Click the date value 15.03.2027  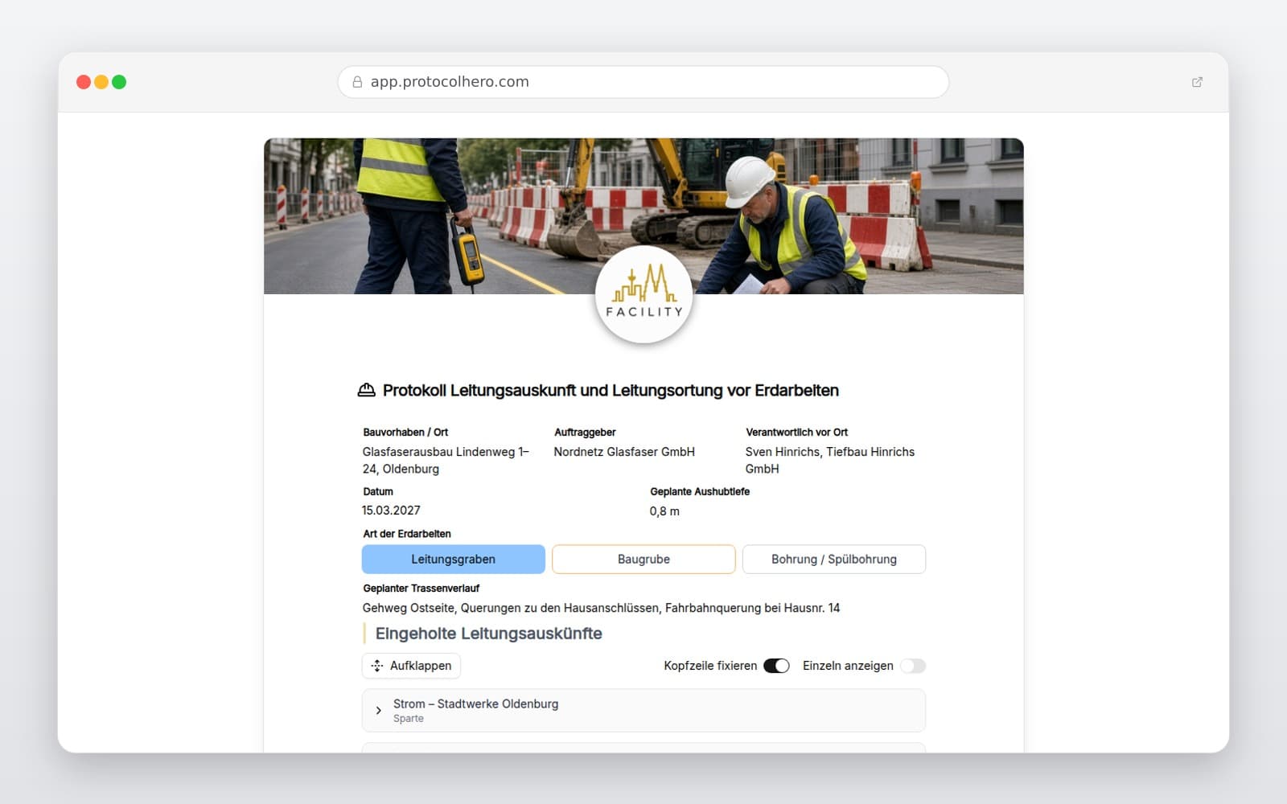(x=391, y=511)
